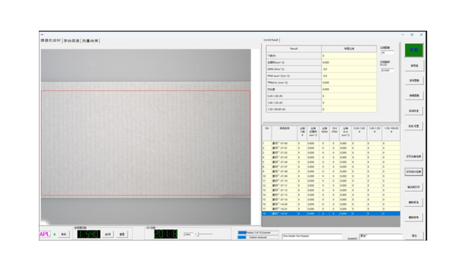The height and width of the screenshot is (272, 466).
Task: Click the LED value field before the slider
Action: (188, 234)
